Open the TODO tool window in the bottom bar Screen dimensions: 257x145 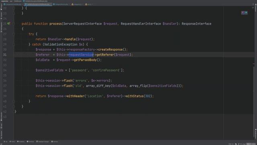tap(12, 141)
